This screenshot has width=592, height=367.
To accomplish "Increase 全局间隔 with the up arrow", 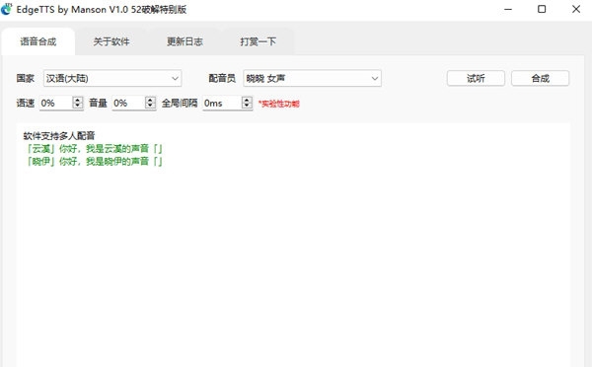I will click(x=247, y=100).
